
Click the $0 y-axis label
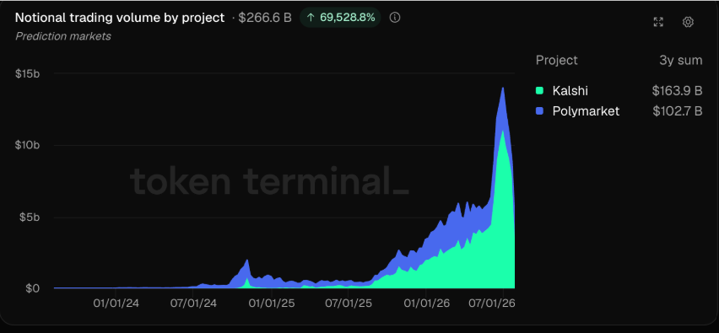34,288
